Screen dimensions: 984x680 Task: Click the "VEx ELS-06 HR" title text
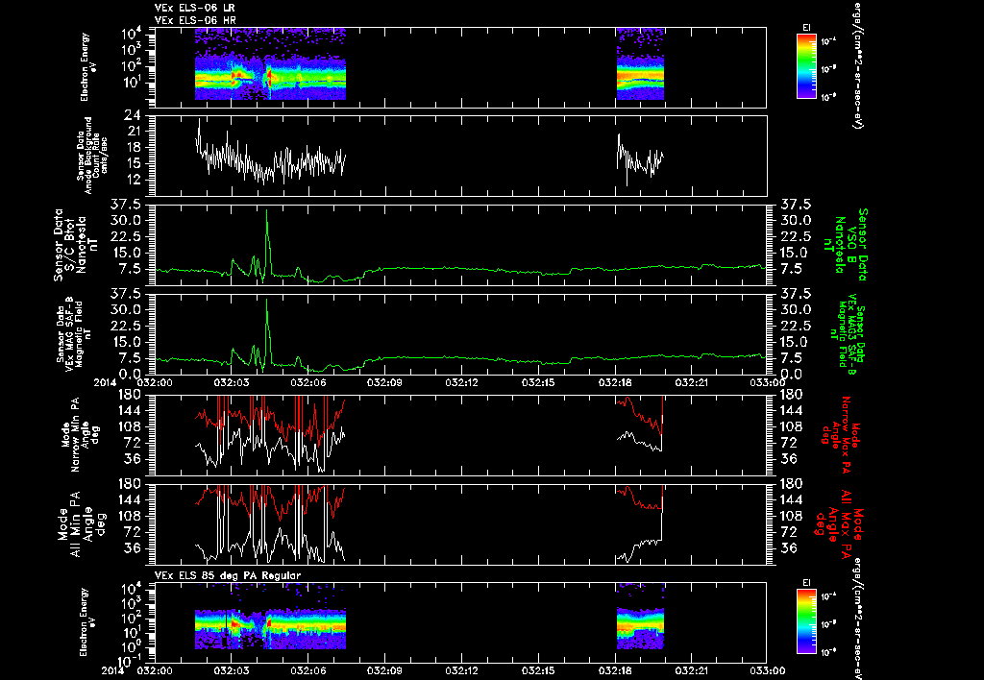coord(194,21)
